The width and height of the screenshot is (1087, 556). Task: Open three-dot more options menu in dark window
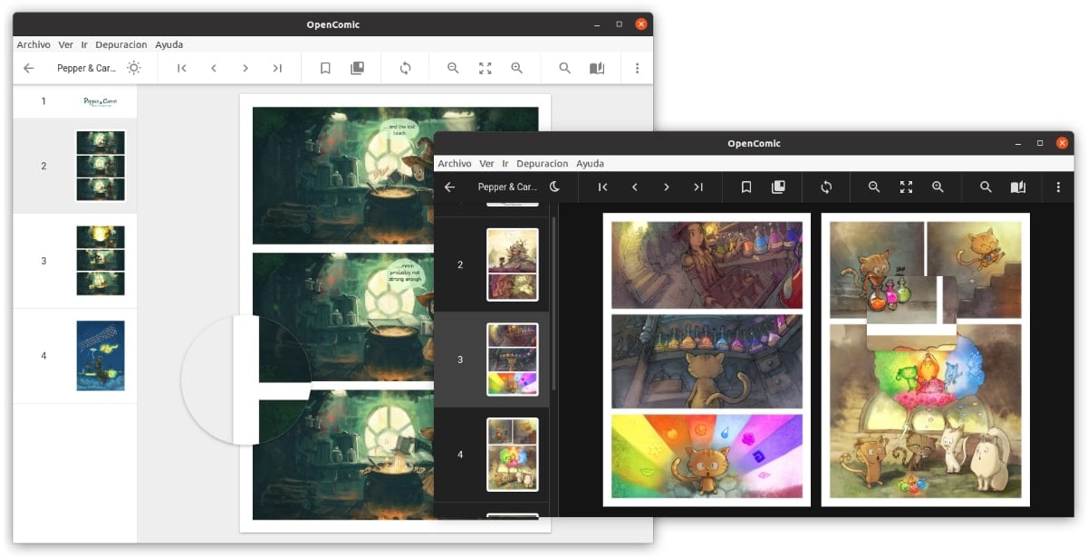1058,187
